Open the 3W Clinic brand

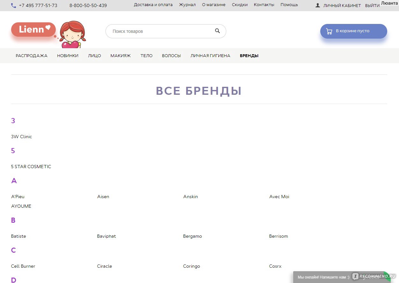click(x=22, y=137)
